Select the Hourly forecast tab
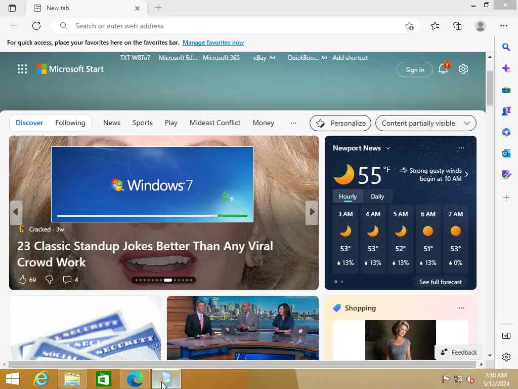The width and height of the screenshot is (518, 389). (348, 197)
